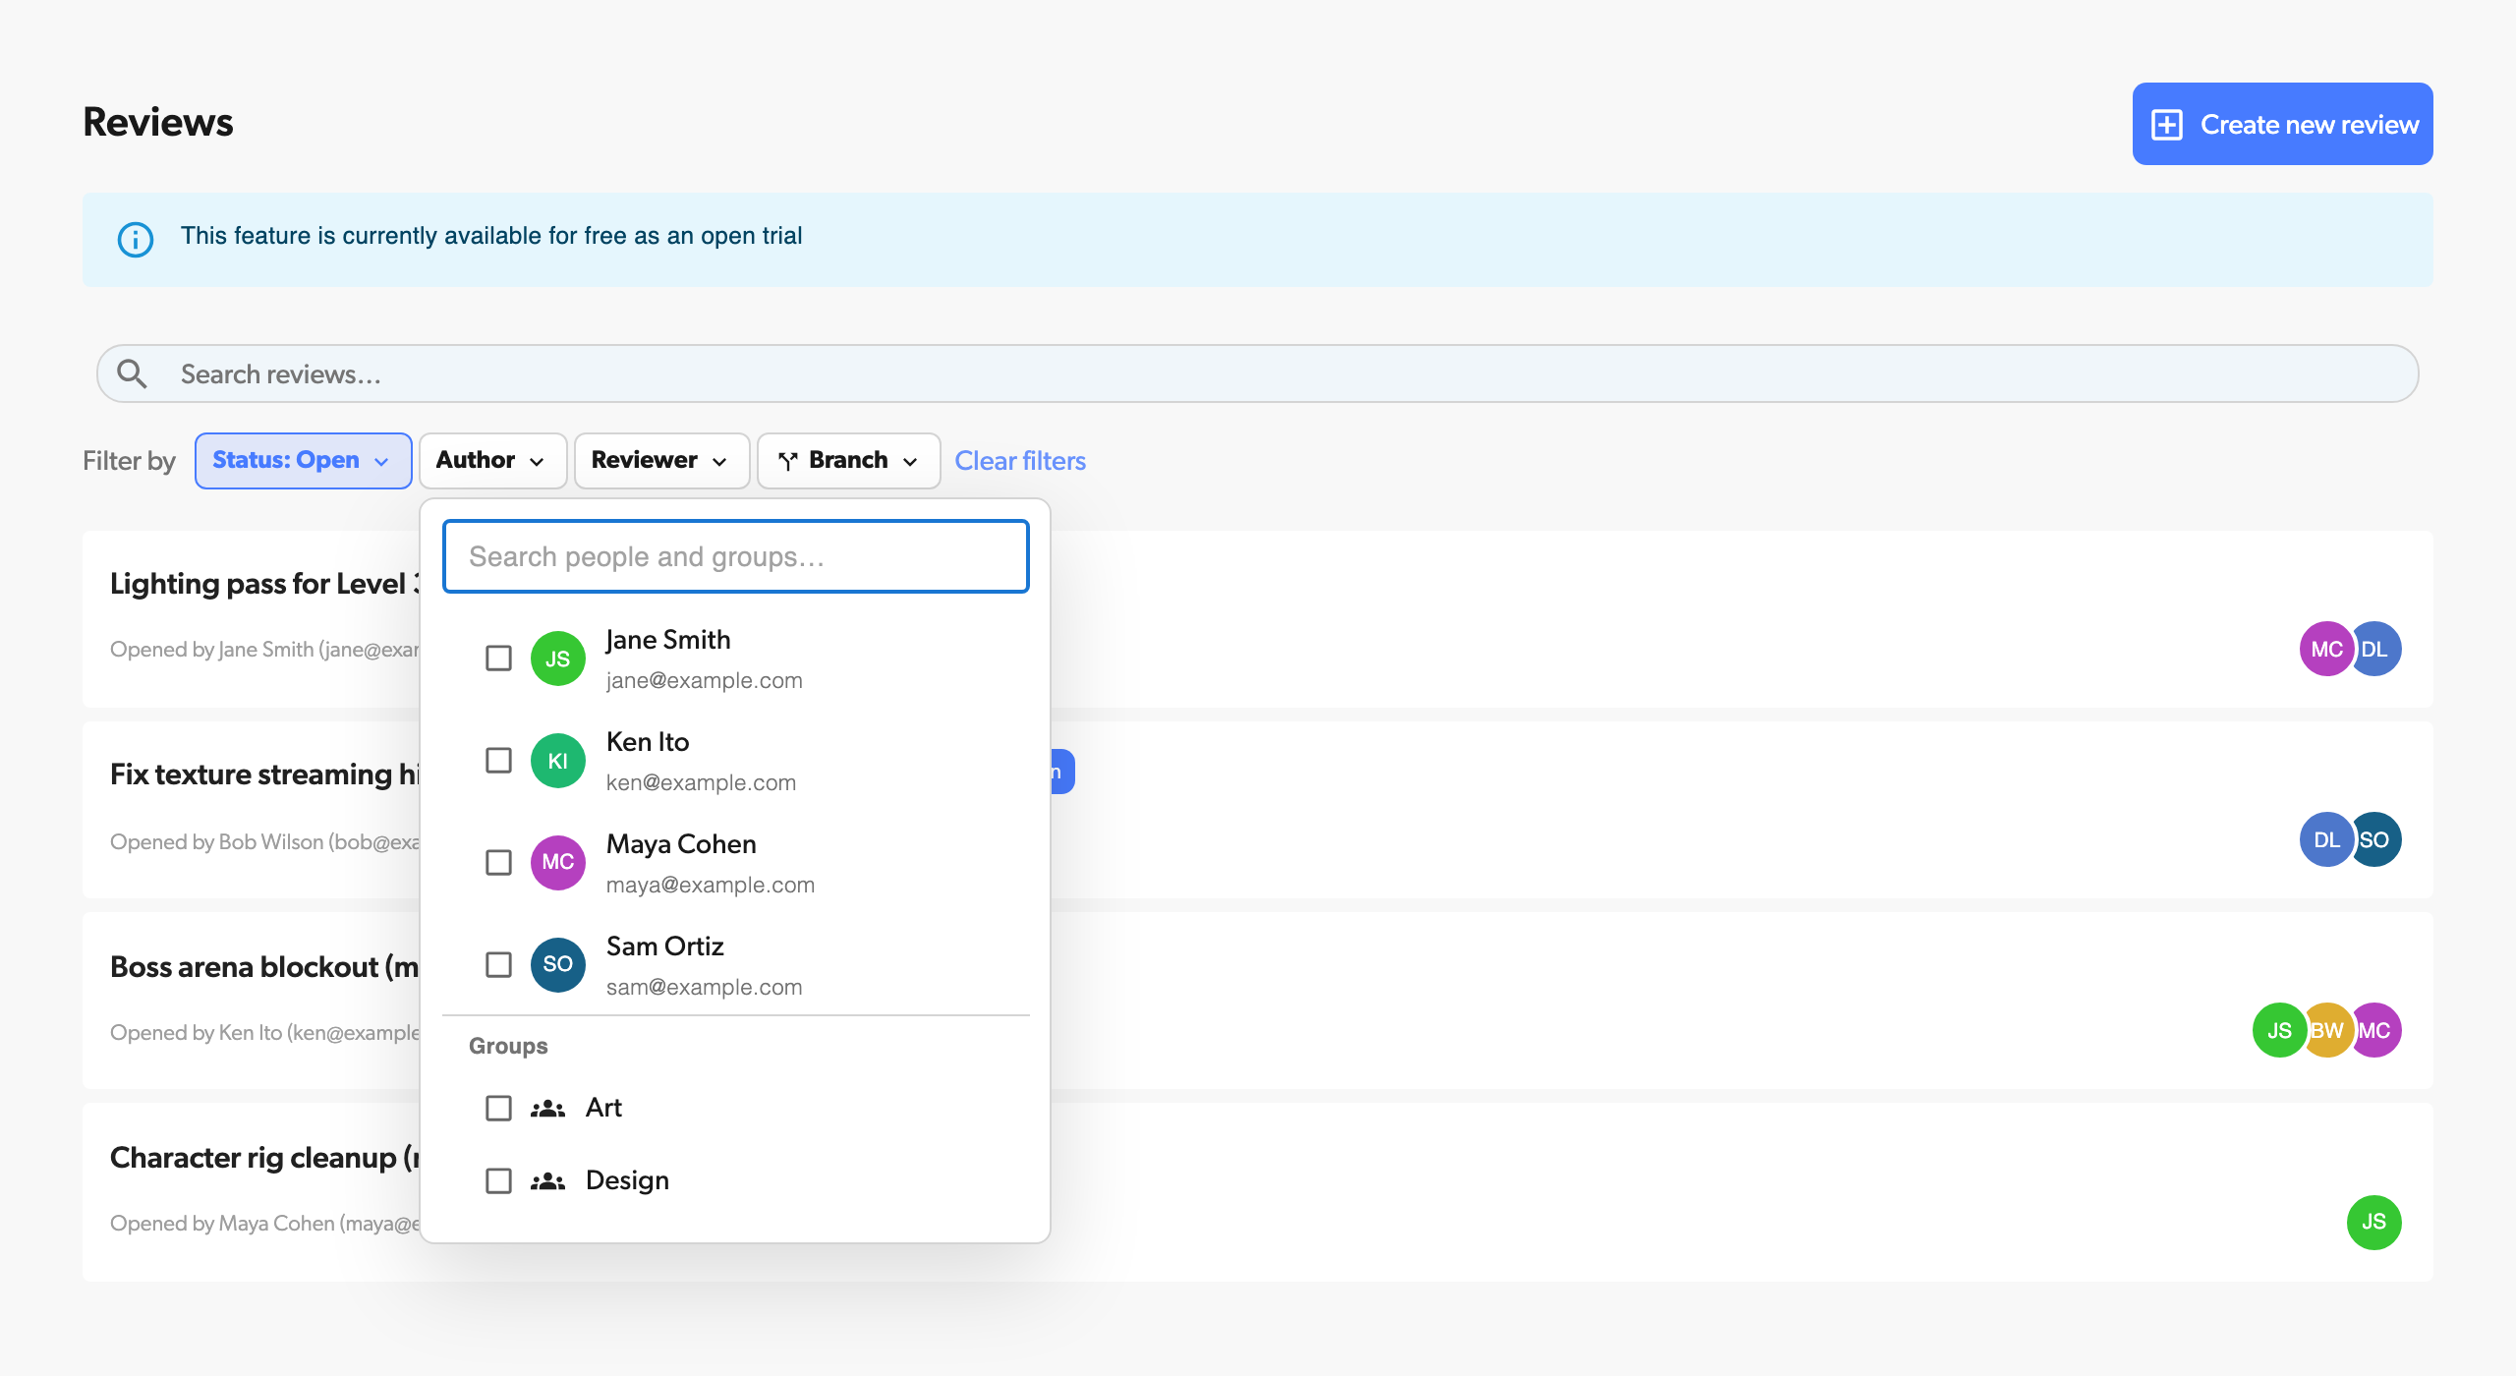Focus the Search reviews field

pos(1258,373)
